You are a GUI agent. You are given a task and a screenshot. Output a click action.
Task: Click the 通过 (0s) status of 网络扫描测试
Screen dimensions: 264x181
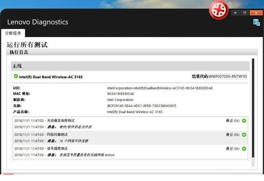232,135
